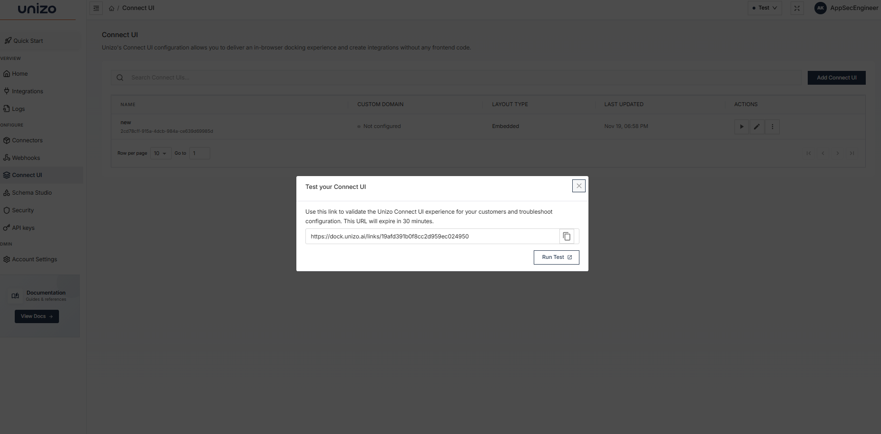Open Schema Studio from sidebar
This screenshot has width=881, height=434.
point(31,193)
